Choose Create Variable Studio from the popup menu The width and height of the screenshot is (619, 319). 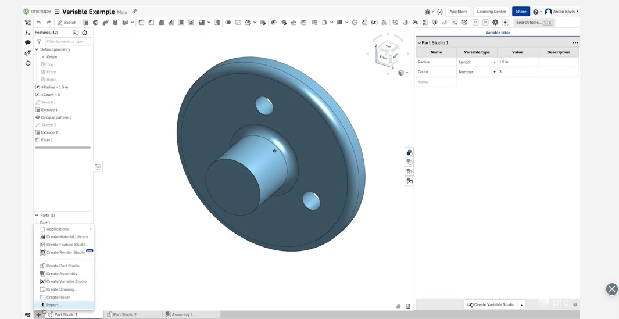64,281
